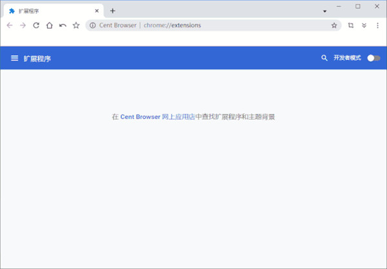Reload the current page

36,25
